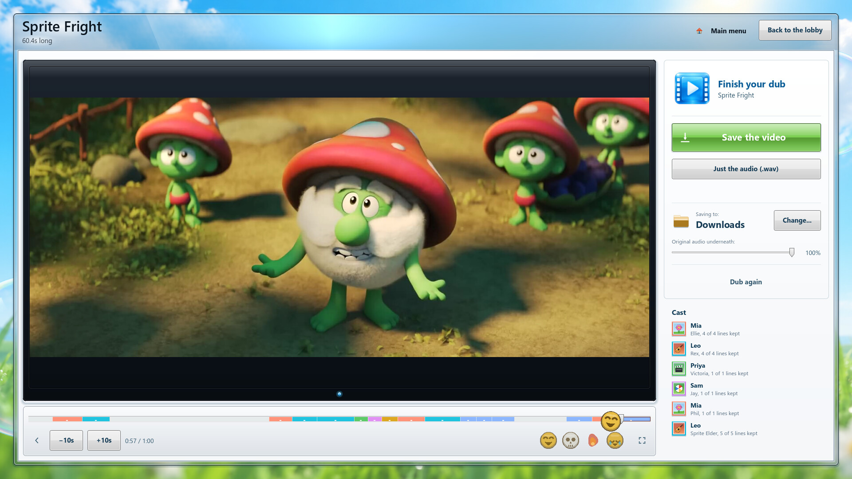Viewport: 852px width, 479px height.
Task: Click Change... to pick save folder
Action: tap(797, 220)
